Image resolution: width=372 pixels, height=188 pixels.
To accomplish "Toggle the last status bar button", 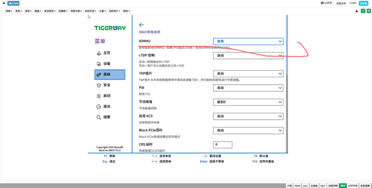I will click(365, 186).
